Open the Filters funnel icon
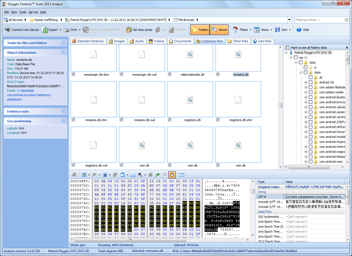Viewport: 352px width, 256px height. [236, 30]
